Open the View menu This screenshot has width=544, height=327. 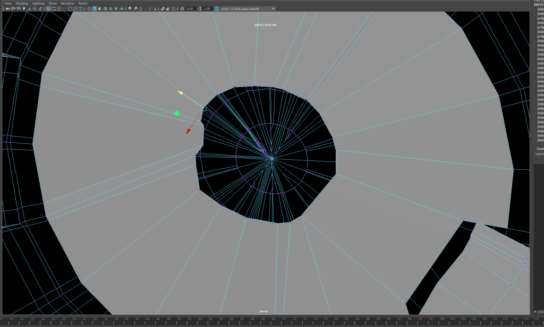pyautogui.click(x=8, y=3)
